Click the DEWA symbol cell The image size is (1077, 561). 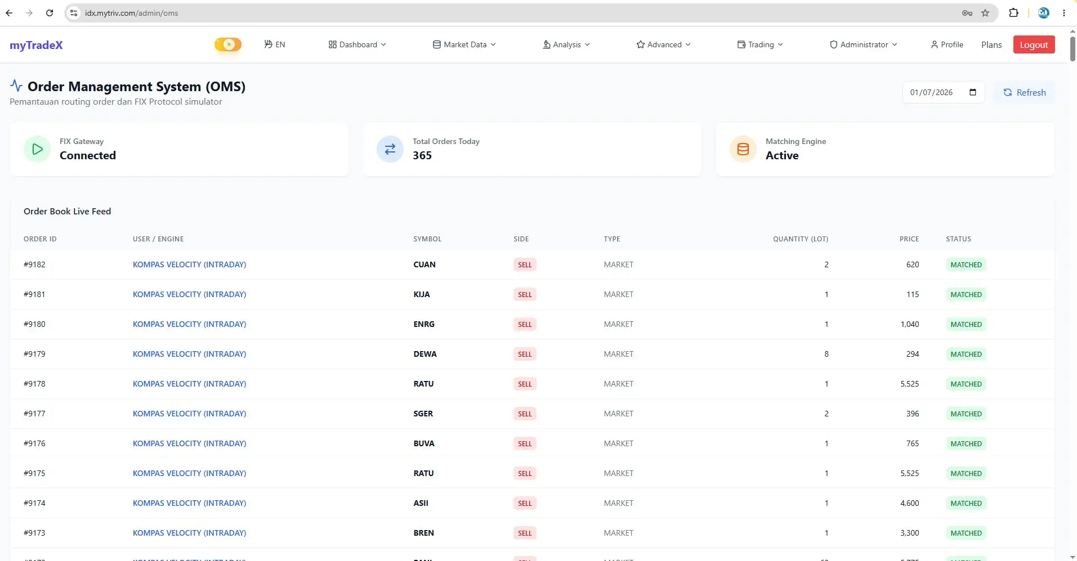(x=425, y=354)
